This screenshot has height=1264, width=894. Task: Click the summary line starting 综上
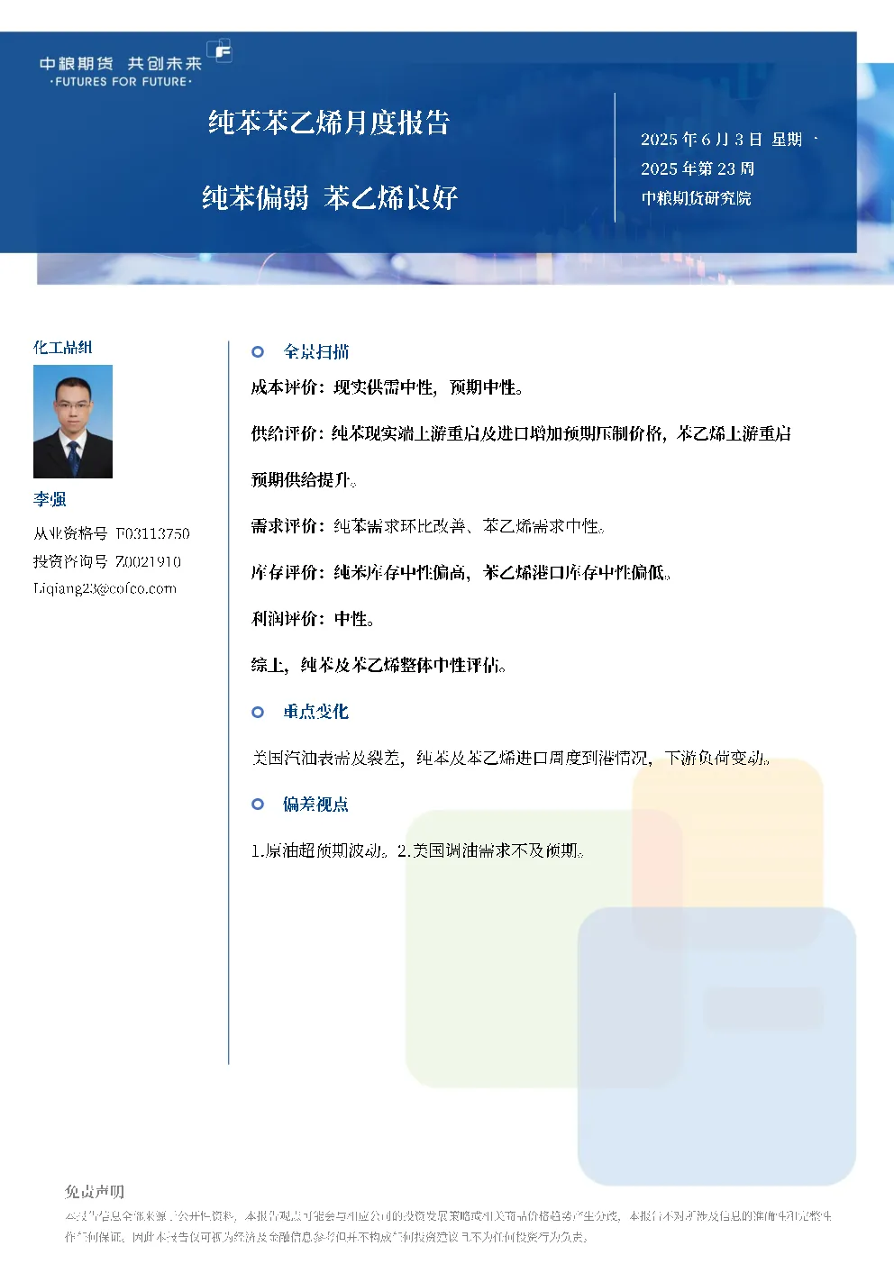point(379,665)
